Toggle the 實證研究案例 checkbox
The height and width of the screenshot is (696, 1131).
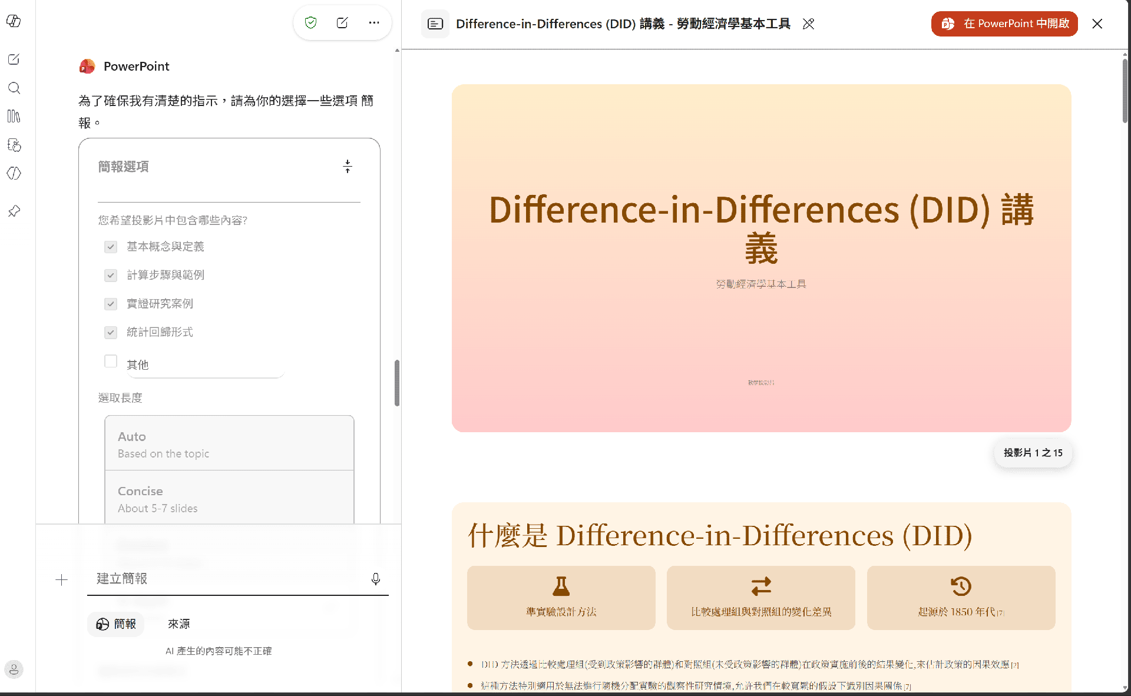pyautogui.click(x=111, y=304)
